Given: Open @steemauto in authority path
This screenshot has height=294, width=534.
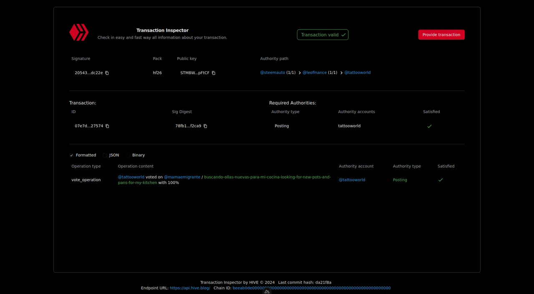Looking at the screenshot, I should 272,73.
